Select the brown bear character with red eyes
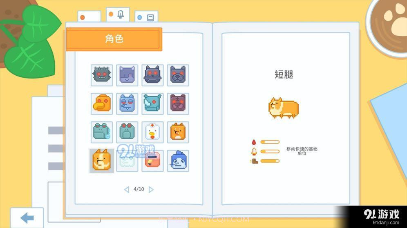This screenshot has height=228, width=407. pos(178,103)
